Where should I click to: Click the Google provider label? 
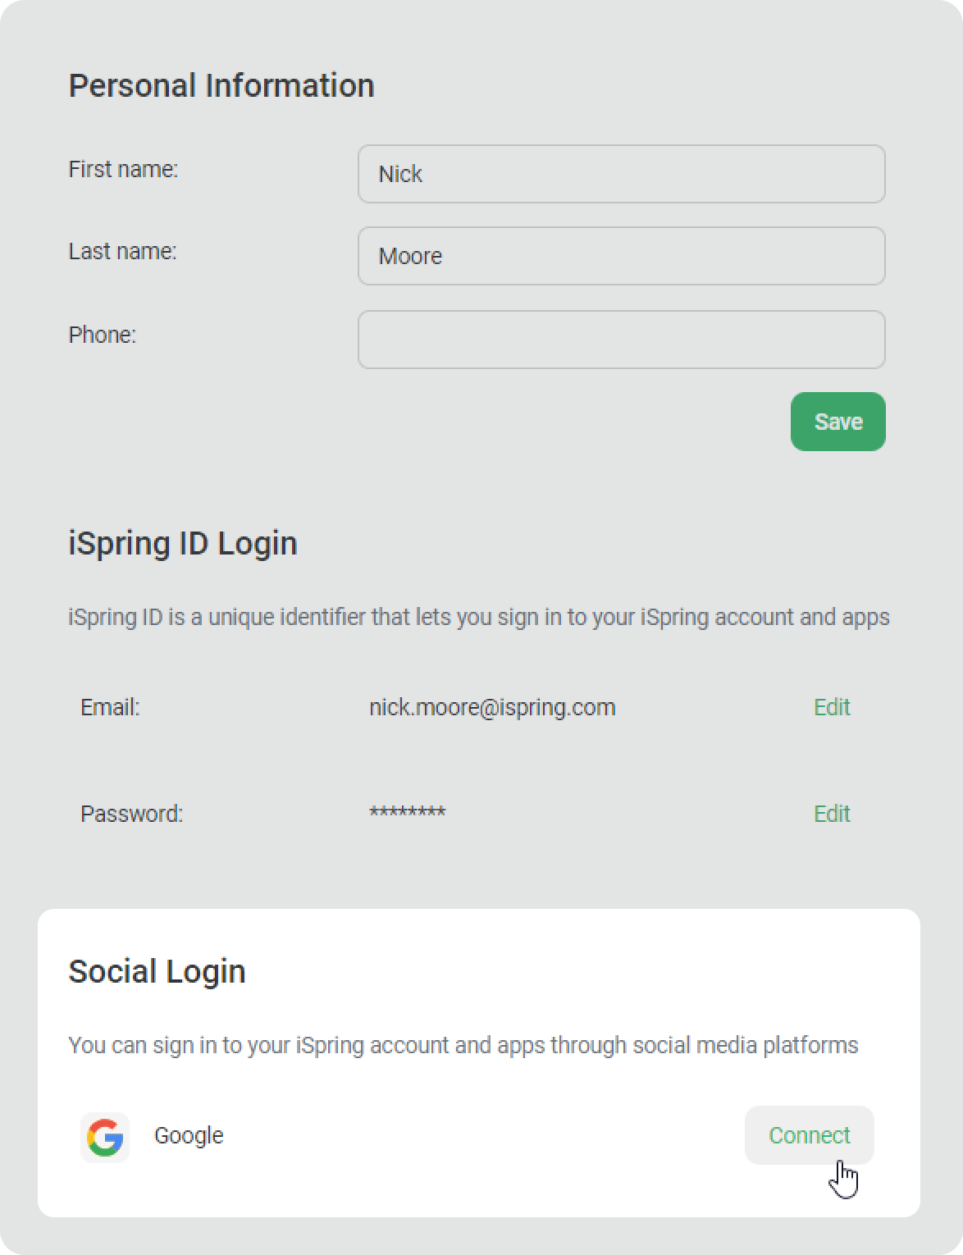click(x=189, y=1135)
